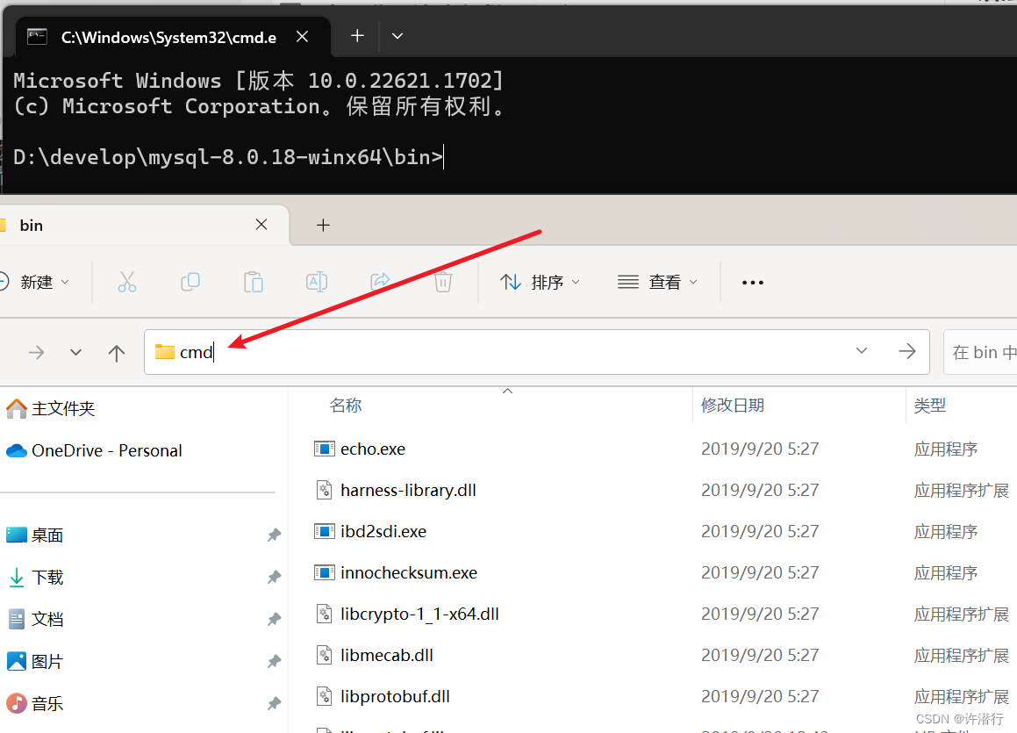
Task: Unpin 桌面 from the sidebar
Action: click(273, 535)
